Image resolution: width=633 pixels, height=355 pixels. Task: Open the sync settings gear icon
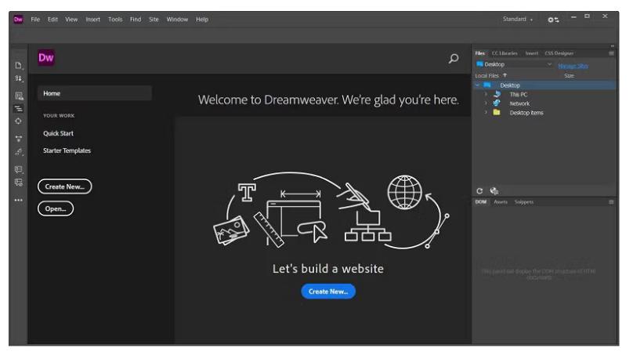[x=553, y=19]
